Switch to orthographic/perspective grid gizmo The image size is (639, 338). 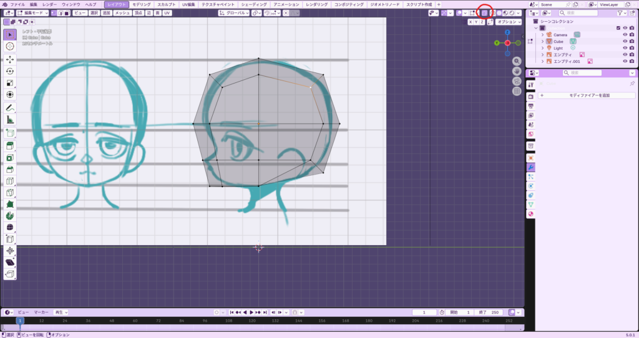pyautogui.click(x=517, y=91)
